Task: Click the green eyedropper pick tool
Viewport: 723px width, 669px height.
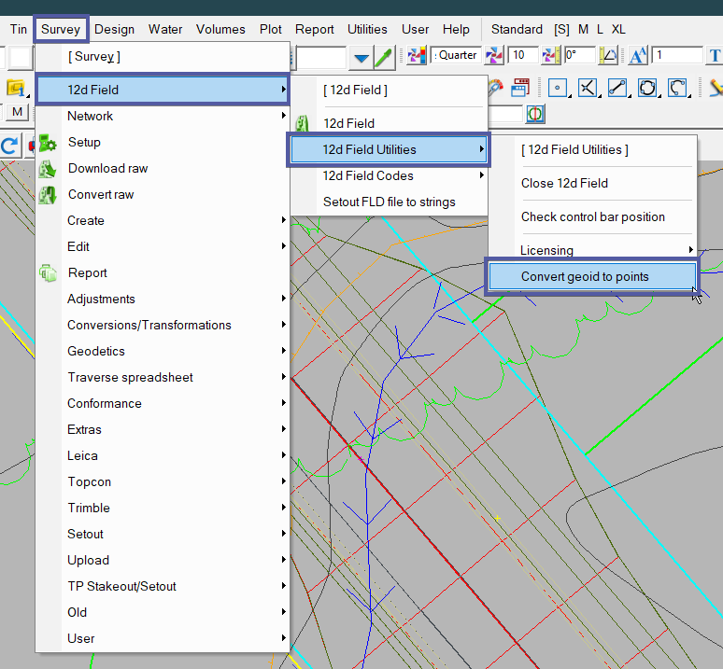Action: tap(384, 57)
